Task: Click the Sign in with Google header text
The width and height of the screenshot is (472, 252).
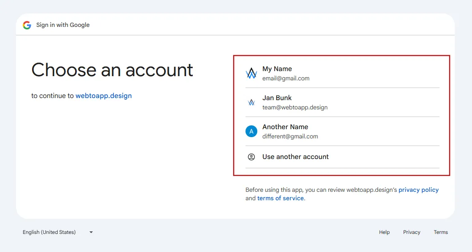Action: [x=62, y=25]
